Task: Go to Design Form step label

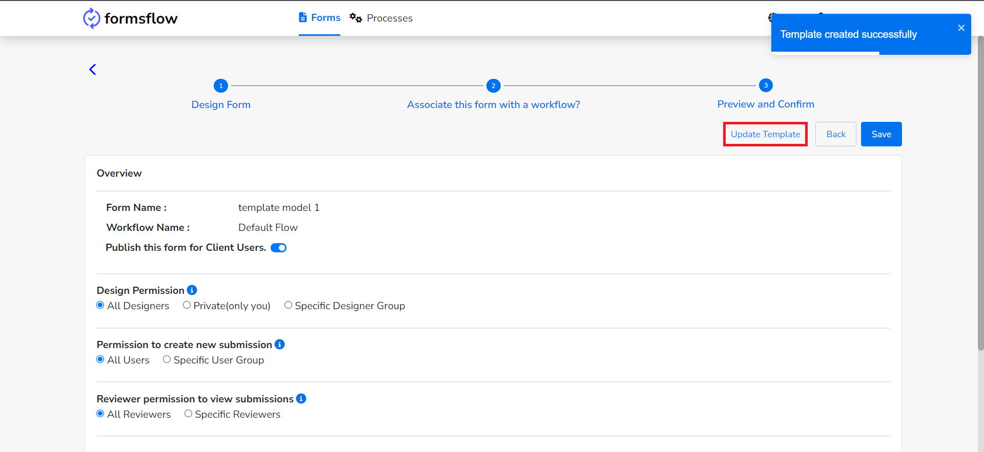Action: coord(221,104)
